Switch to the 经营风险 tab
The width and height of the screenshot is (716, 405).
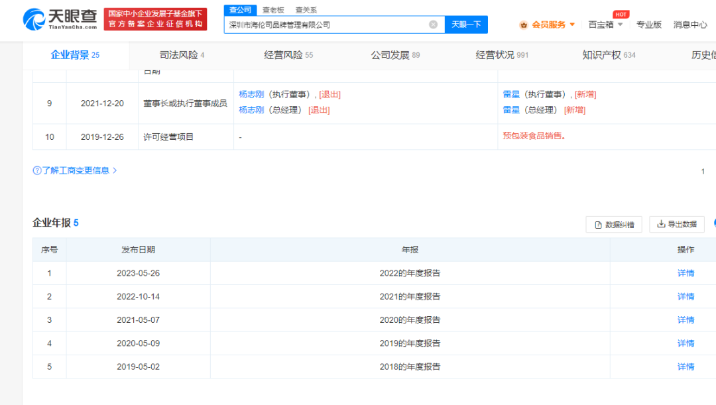pos(288,55)
